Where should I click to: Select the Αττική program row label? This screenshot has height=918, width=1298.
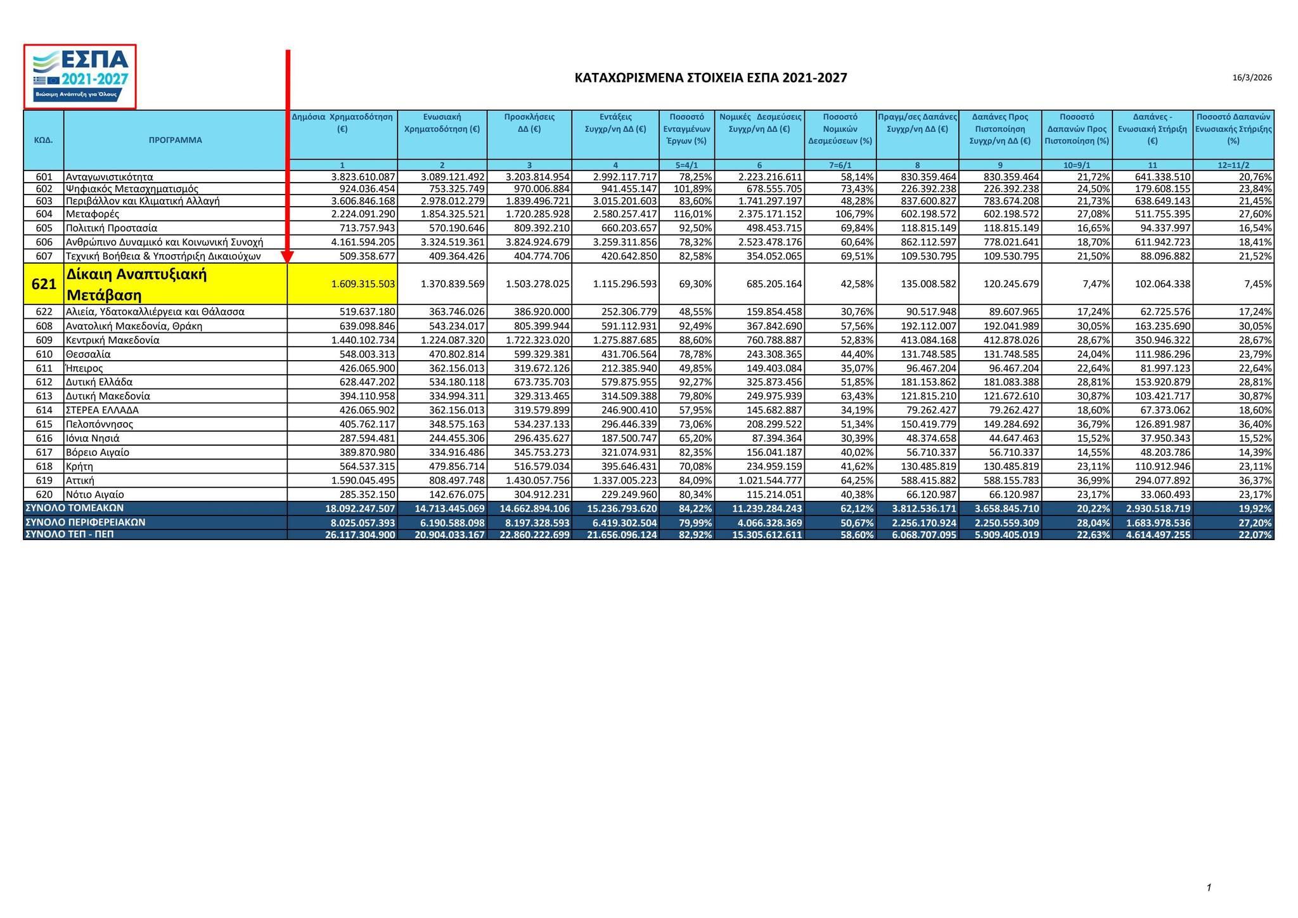tap(80, 481)
